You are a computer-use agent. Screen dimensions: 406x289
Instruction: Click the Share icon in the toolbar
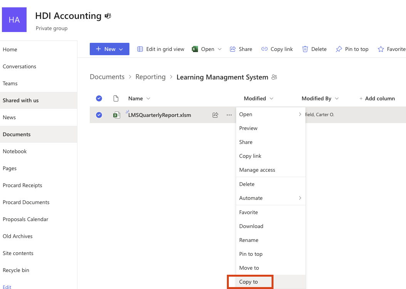(x=233, y=49)
